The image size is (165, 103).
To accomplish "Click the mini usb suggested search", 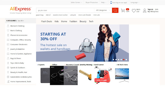I will point(96,15).
